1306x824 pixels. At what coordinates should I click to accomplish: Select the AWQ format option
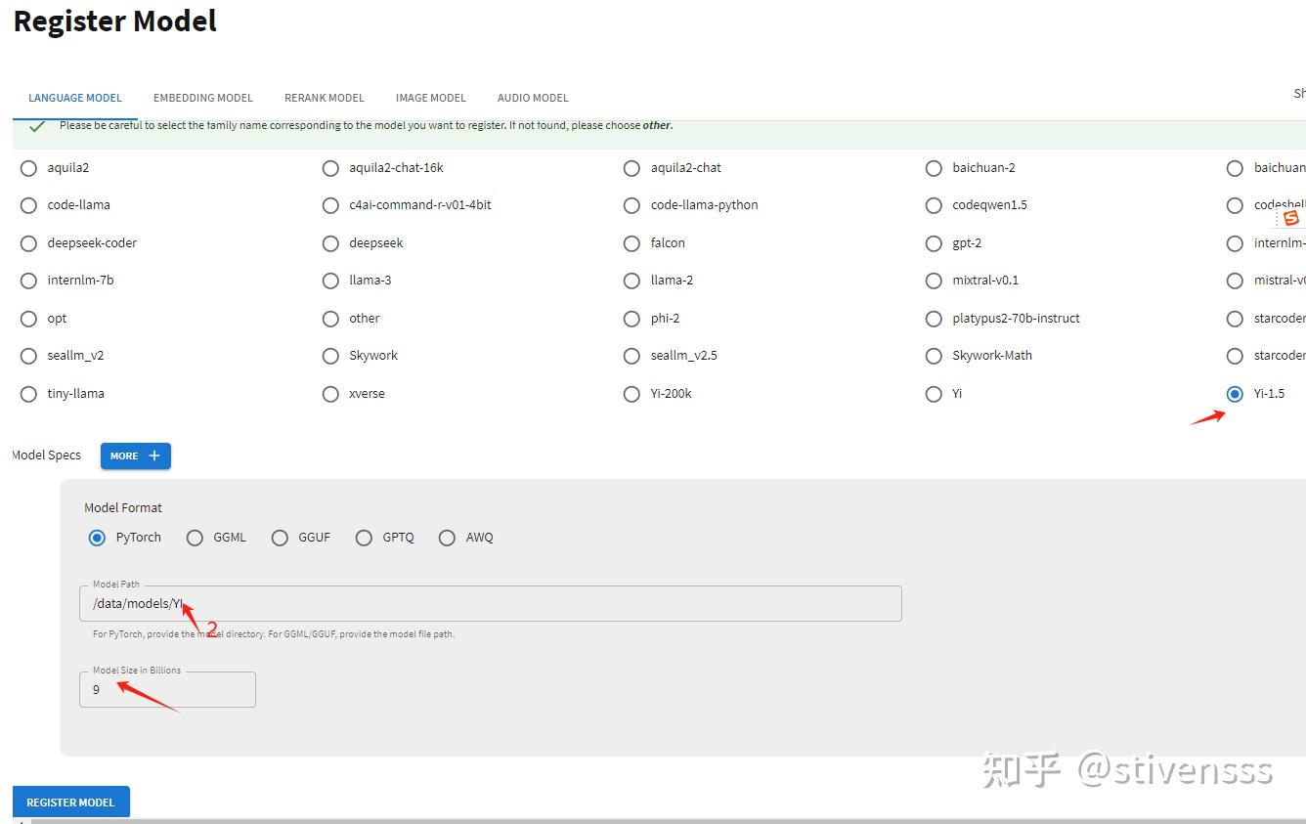point(448,538)
